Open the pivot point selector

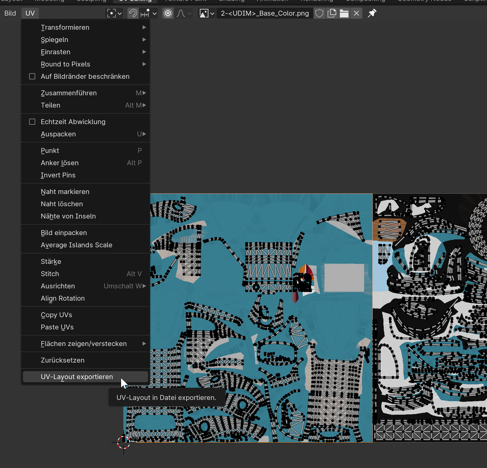[x=114, y=13]
